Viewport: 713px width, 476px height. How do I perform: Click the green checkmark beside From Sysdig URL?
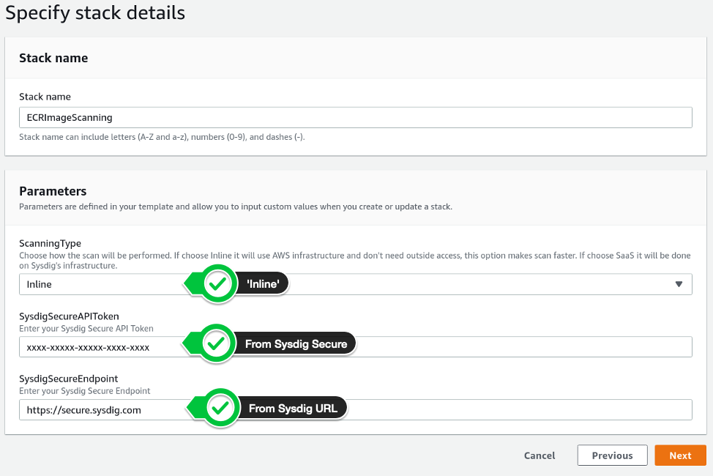pos(220,408)
